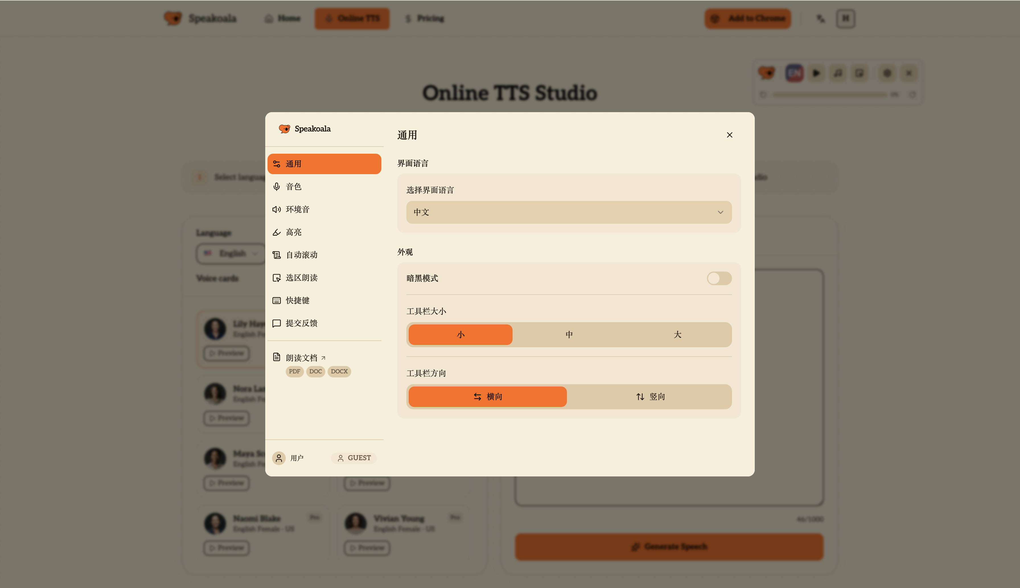Close the settings dialog with X
The image size is (1020, 588).
[729, 135]
